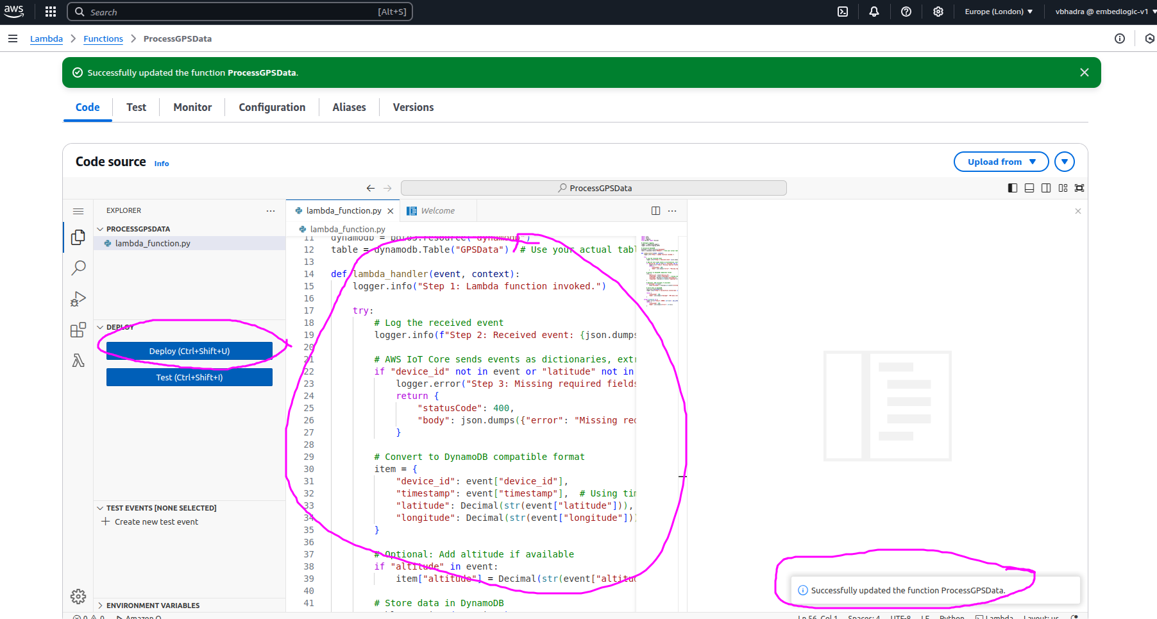Click the Lambda icon in activity bar
Image resolution: width=1157 pixels, height=619 pixels.
point(78,360)
